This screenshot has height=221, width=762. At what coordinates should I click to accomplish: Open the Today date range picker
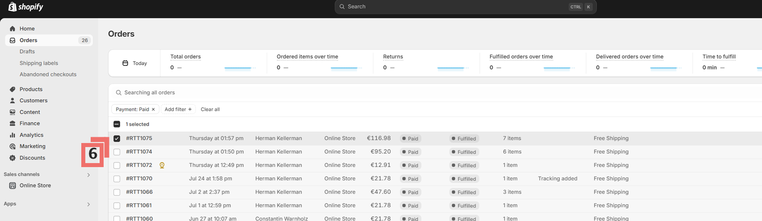pos(135,63)
